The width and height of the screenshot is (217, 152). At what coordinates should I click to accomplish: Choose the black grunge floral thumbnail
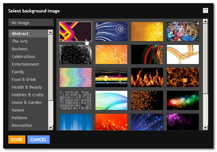pos(76,54)
